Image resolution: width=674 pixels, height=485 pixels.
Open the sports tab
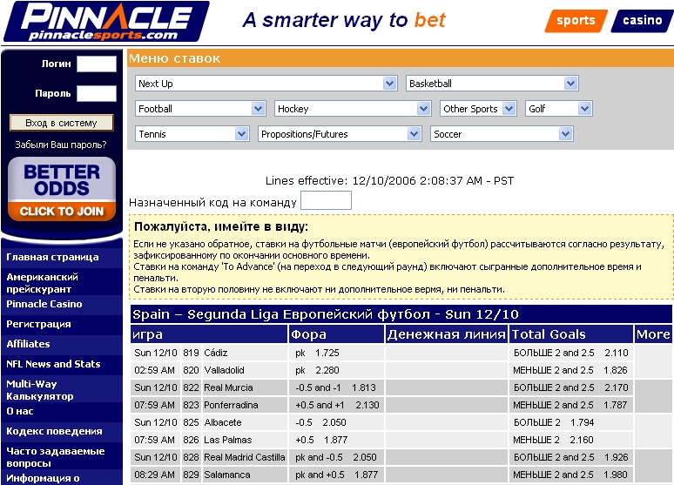pyautogui.click(x=576, y=21)
